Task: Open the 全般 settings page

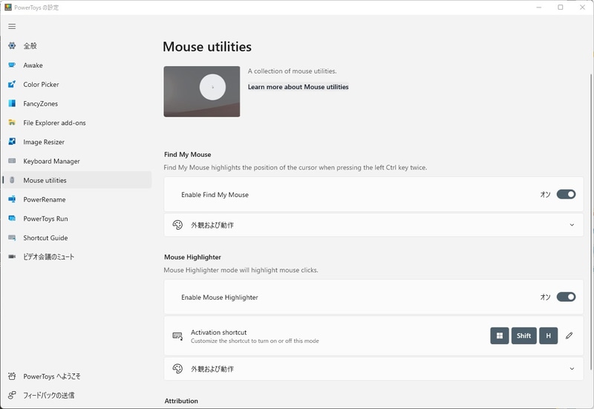Action: [x=77, y=46]
